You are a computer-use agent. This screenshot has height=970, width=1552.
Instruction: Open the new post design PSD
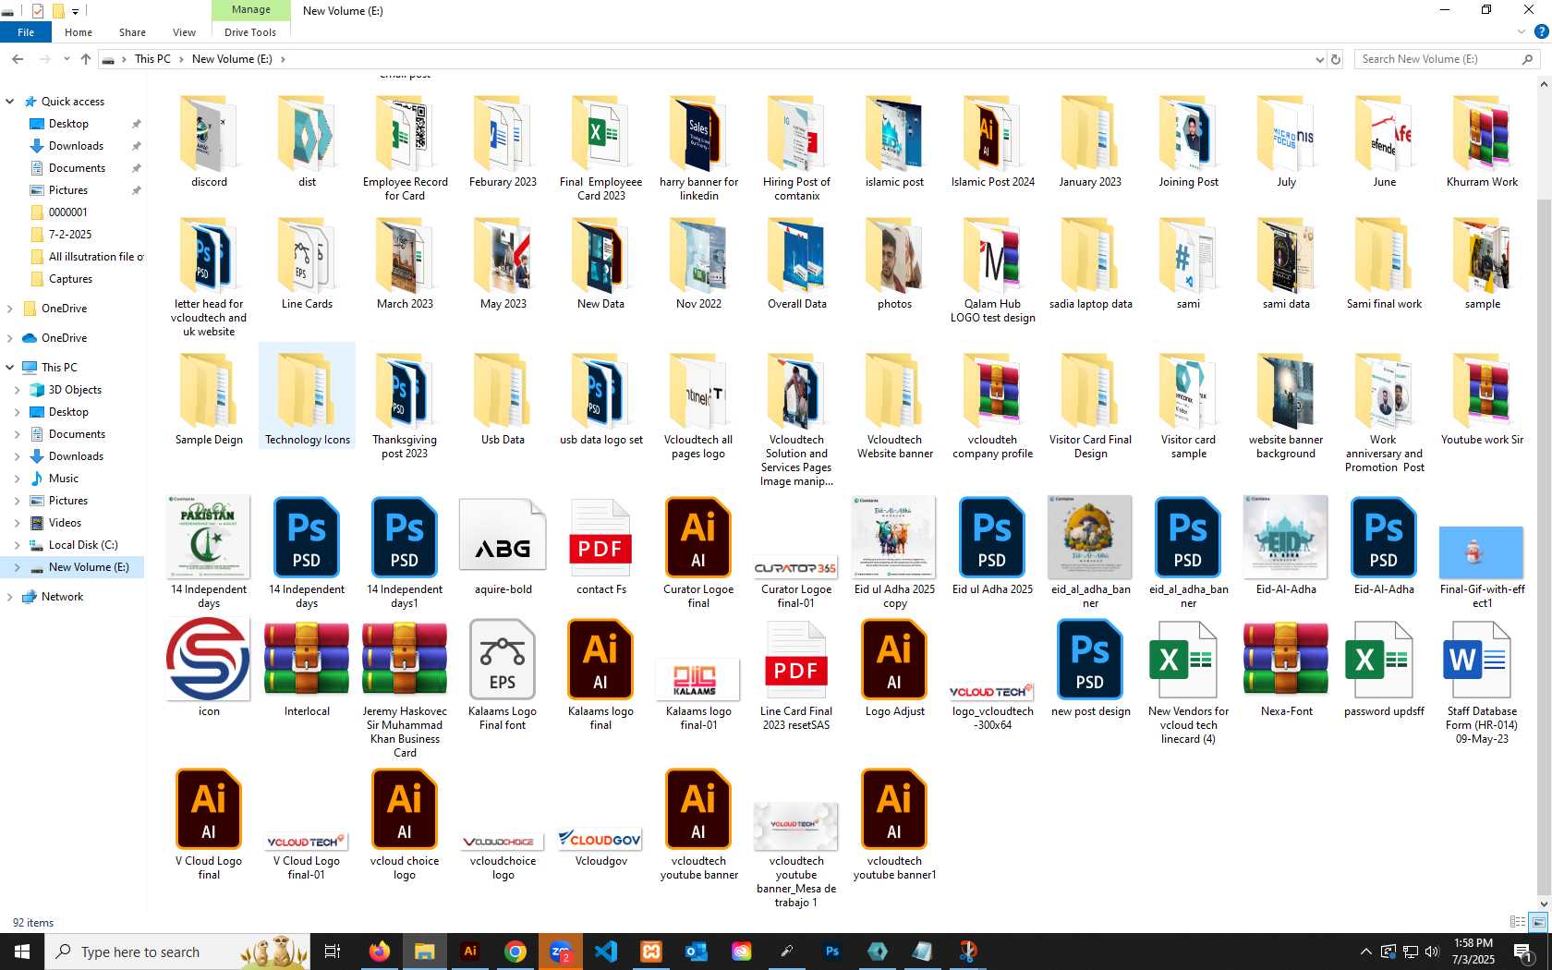point(1090,667)
